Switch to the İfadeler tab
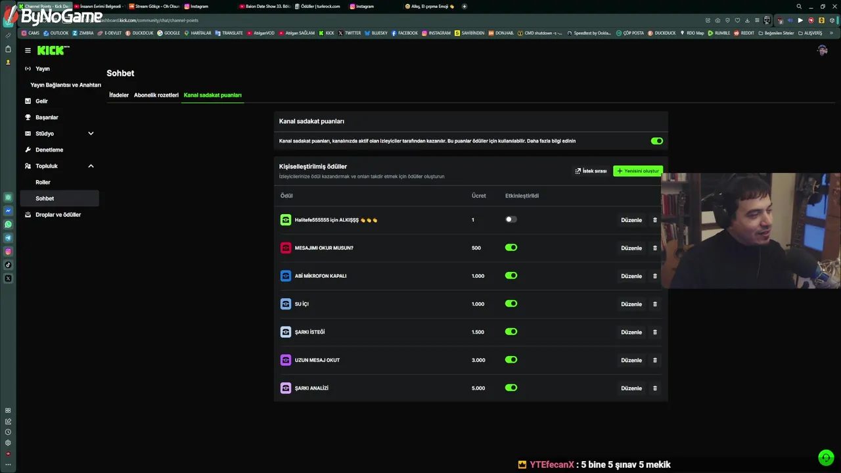The image size is (841, 473). pyautogui.click(x=119, y=95)
